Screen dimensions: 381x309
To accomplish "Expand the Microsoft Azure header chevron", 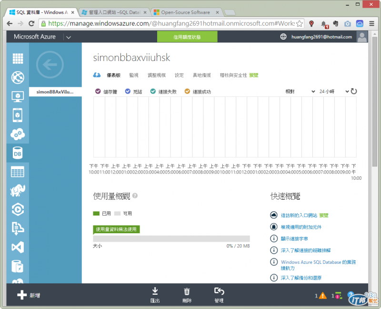I will pos(69,37).
